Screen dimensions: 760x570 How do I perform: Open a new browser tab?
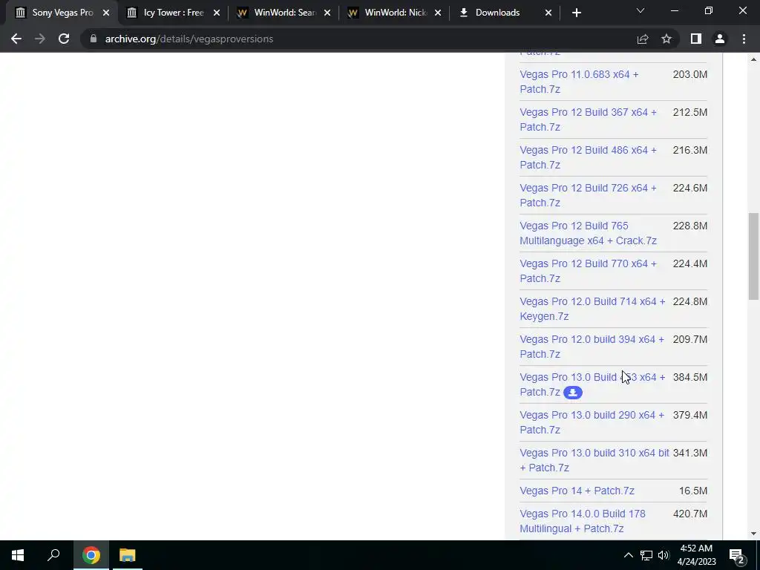click(x=576, y=13)
